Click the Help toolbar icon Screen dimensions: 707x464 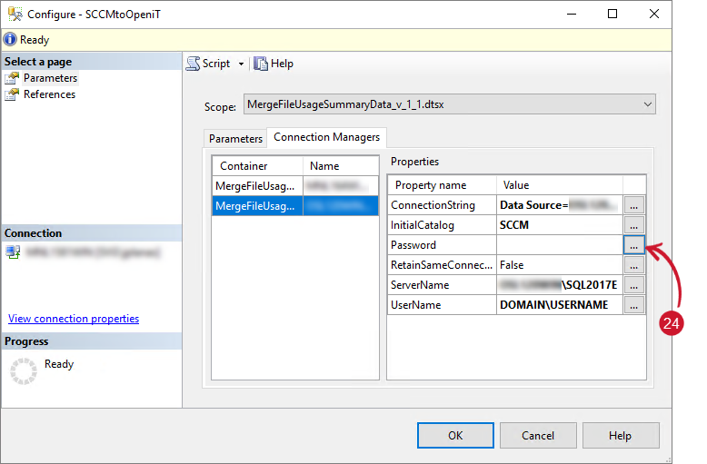click(260, 64)
